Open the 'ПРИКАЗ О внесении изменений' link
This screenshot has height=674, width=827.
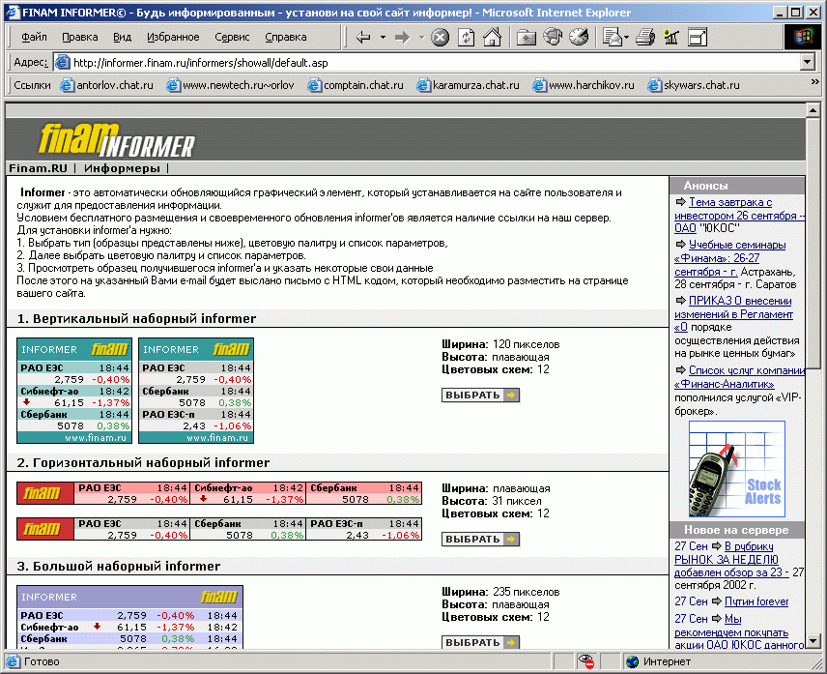[x=733, y=314]
